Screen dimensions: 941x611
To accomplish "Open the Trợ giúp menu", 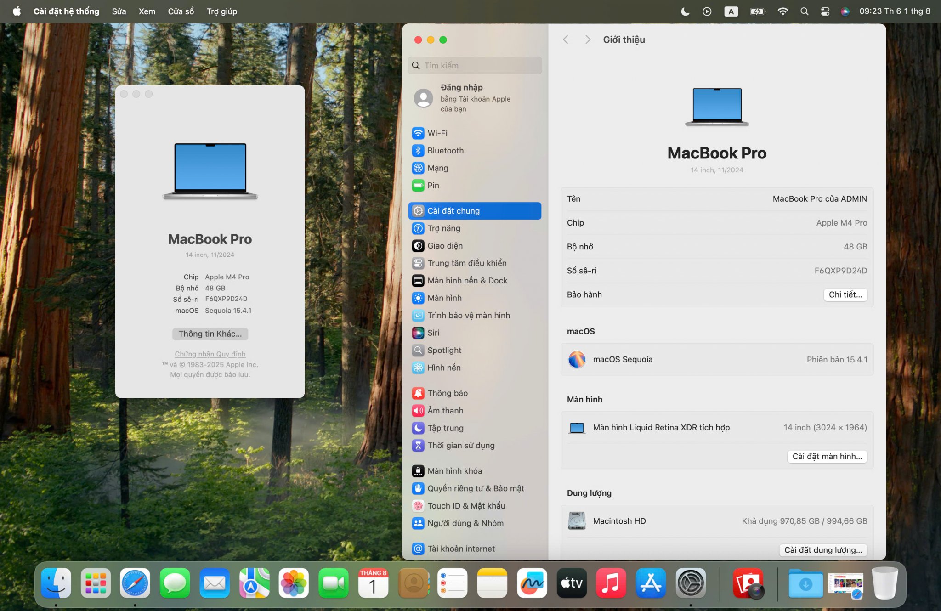I will [222, 11].
